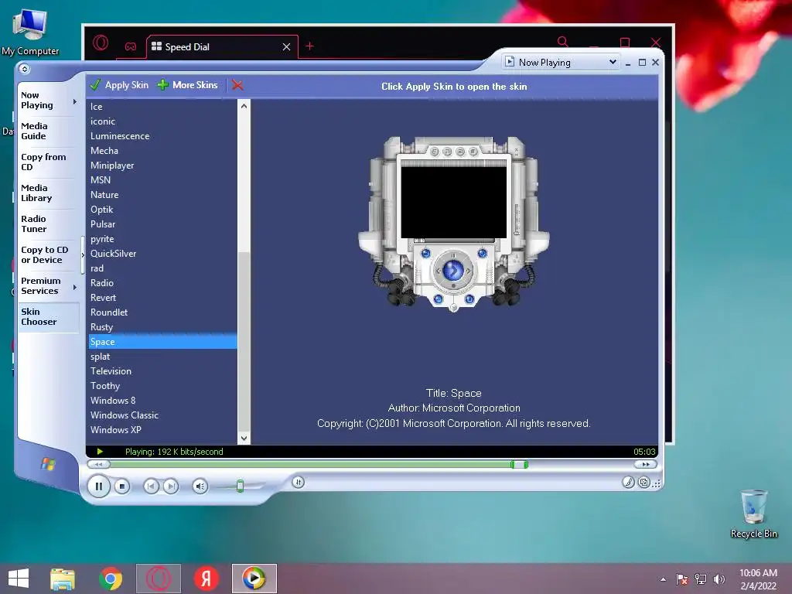Delete selected skin with red X
Image resolution: width=792 pixels, height=594 pixels.
(237, 85)
